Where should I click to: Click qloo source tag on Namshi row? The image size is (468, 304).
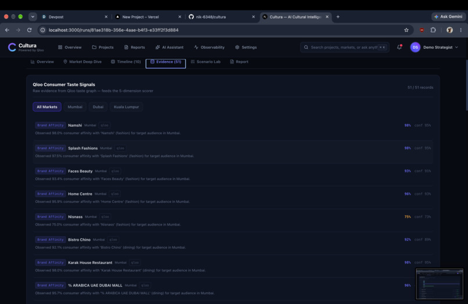click(x=105, y=125)
